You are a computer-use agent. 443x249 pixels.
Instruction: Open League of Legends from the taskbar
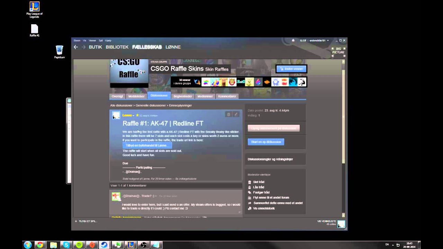click(x=130, y=245)
